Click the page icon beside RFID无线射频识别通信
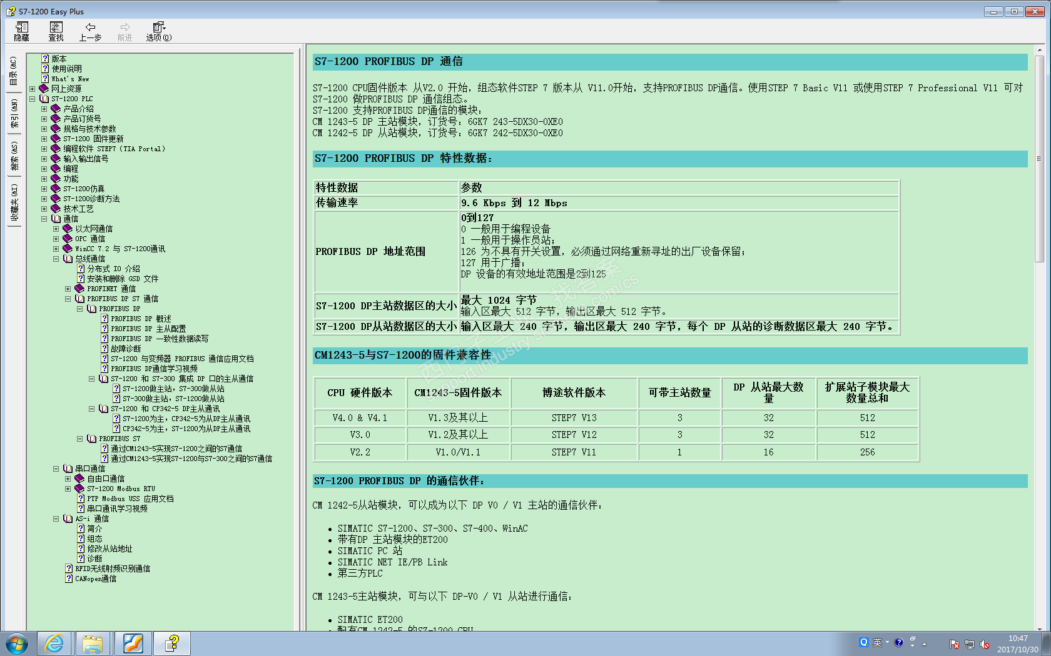This screenshot has width=1051, height=656. pyautogui.click(x=69, y=569)
